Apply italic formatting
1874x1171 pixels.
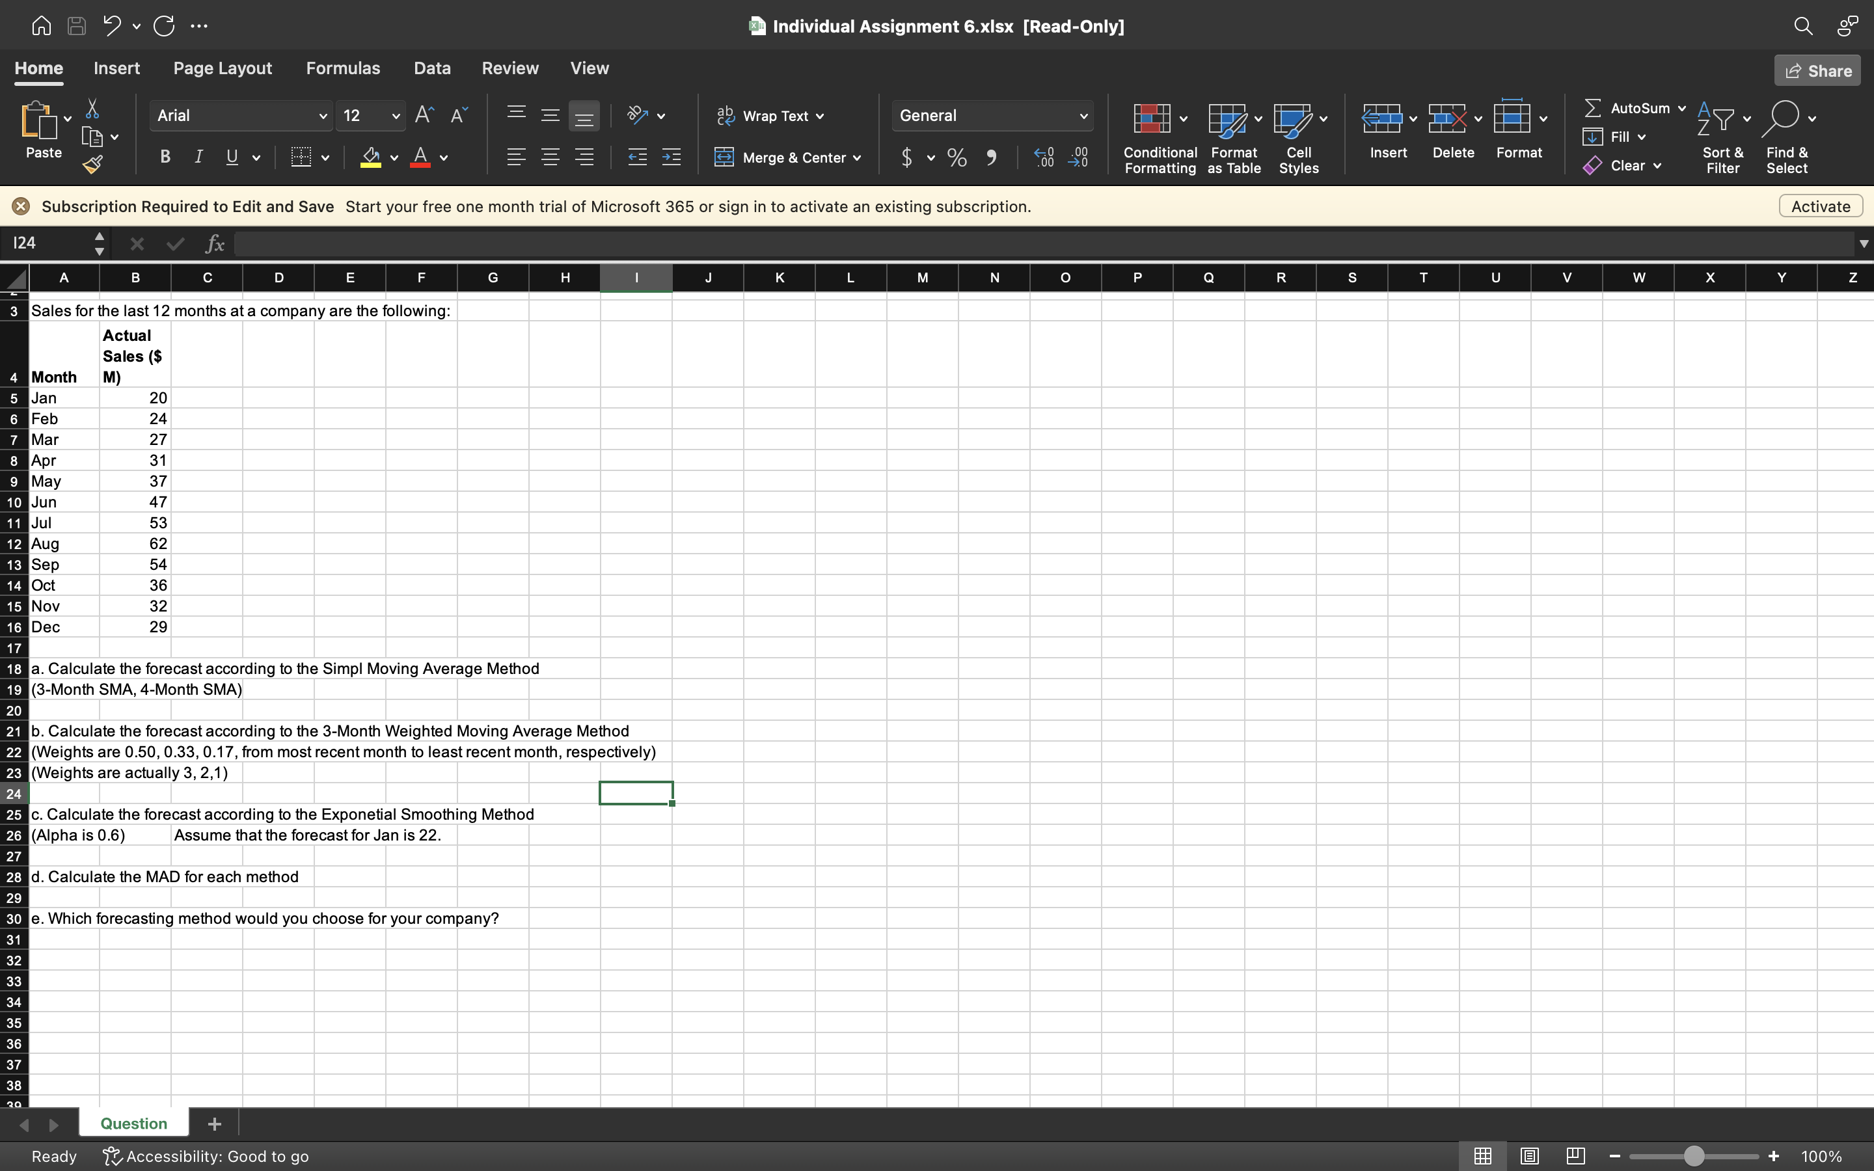(198, 156)
